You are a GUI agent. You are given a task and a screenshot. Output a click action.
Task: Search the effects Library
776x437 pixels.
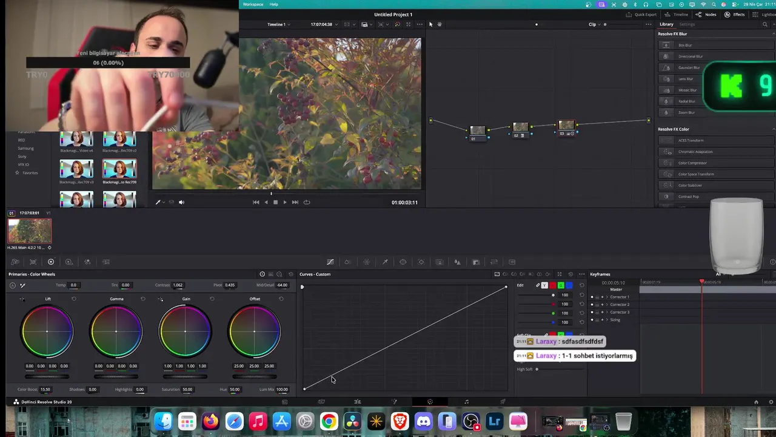click(765, 24)
